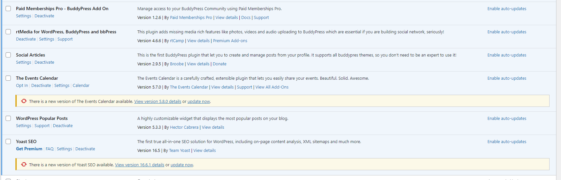Check the Yoast SEO plugin checkbox
Viewport: 561px width, 180px height.
tap(8, 142)
